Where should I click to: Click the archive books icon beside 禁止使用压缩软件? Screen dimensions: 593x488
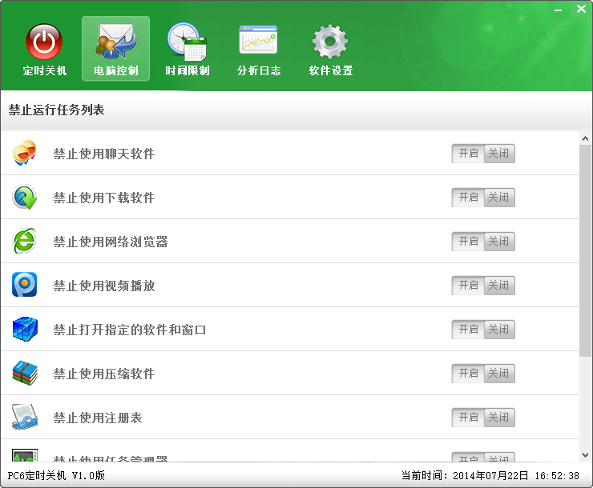25,373
